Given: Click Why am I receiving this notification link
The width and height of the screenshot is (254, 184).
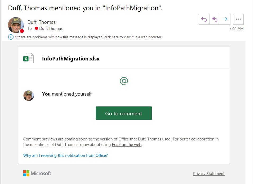Looking at the screenshot, I should (65, 155).
